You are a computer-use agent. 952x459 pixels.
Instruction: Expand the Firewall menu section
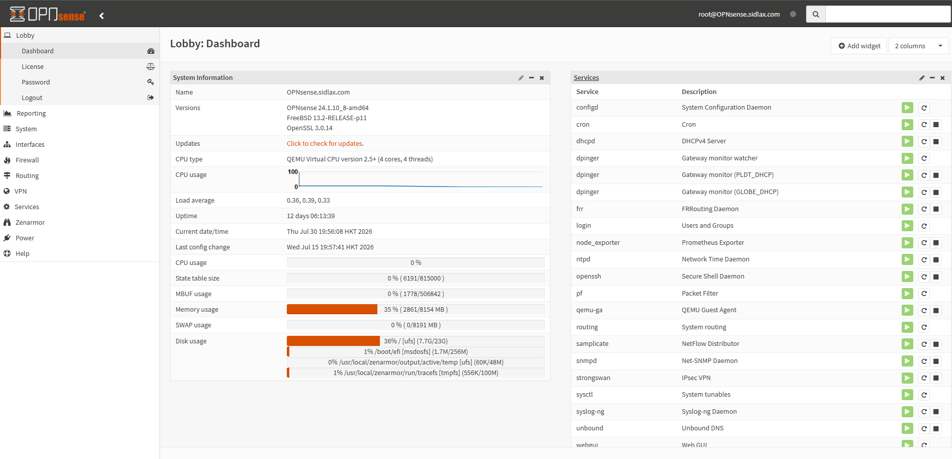pos(80,160)
